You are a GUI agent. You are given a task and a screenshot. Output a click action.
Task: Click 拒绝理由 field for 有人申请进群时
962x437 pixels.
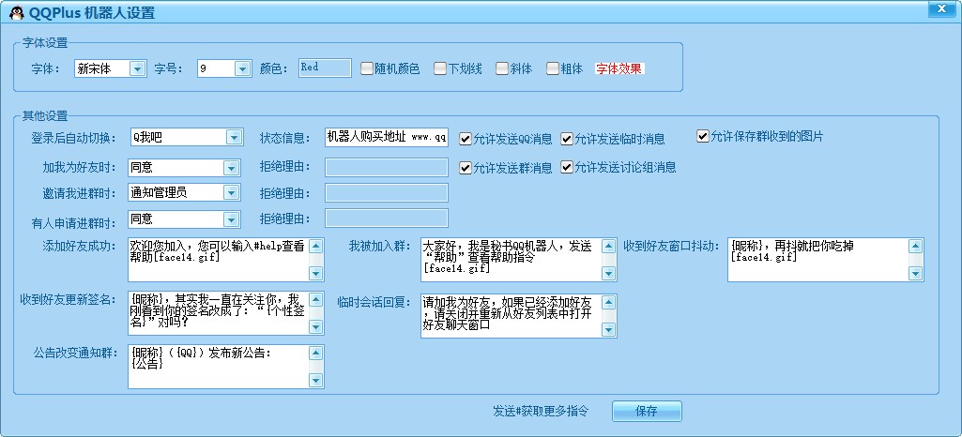click(x=387, y=218)
